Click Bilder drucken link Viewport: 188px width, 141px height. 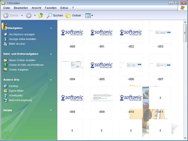click(17, 44)
